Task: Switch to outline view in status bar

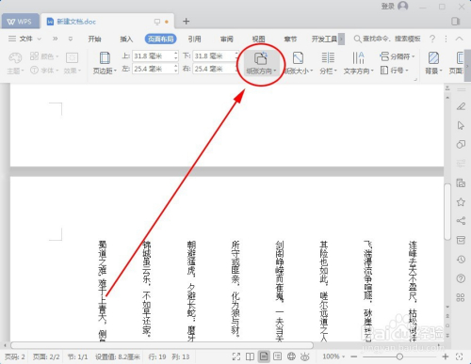Action: point(278,356)
